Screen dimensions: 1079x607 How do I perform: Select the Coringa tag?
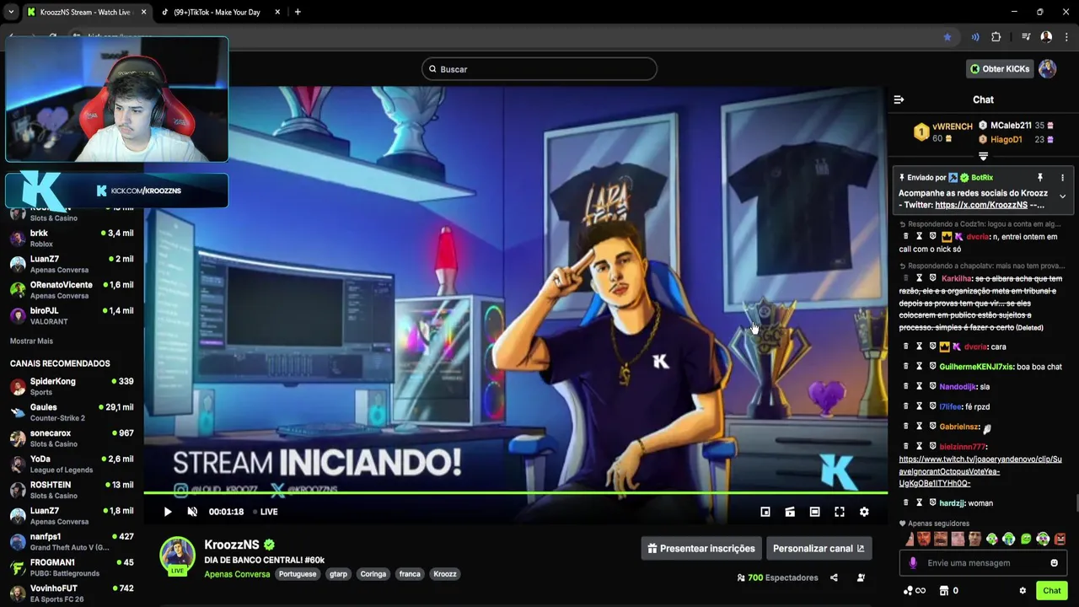373,574
